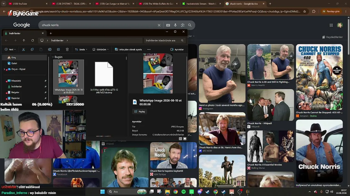Switch to the Can Sungur ve Matruk tab
This screenshot has width=350, height=196.
point(114,4)
